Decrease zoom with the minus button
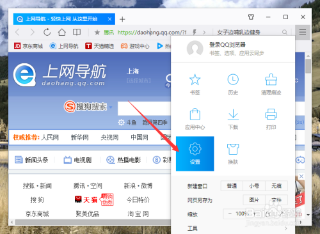Screen dimensions: 320x234 pos(230,214)
